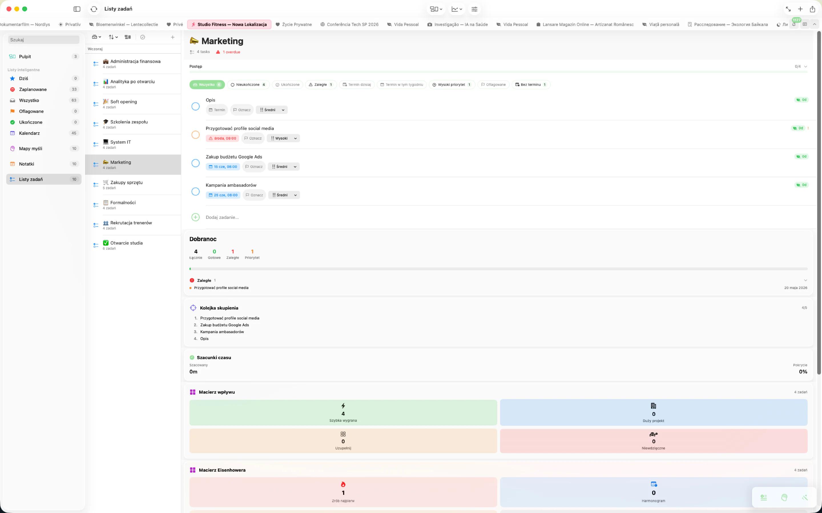Click the mind map head icon bottom right
The image size is (822, 513).
784,497
